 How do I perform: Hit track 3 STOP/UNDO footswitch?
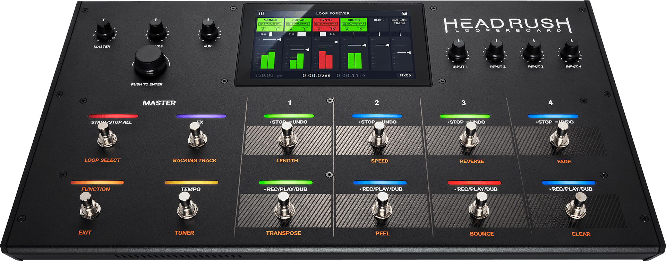[470, 135]
